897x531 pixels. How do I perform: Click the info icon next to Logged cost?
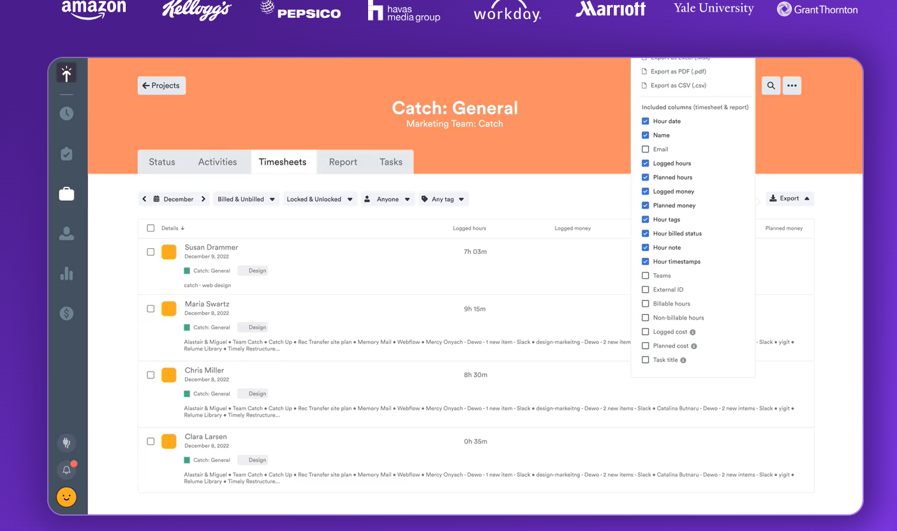(693, 332)
